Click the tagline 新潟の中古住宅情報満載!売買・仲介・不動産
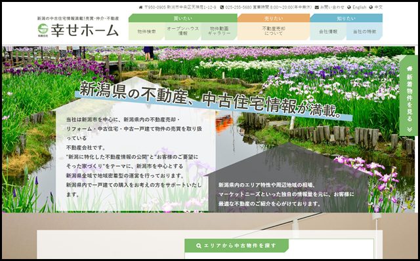Viewport: 420px width, 261px height. point(78,18)
